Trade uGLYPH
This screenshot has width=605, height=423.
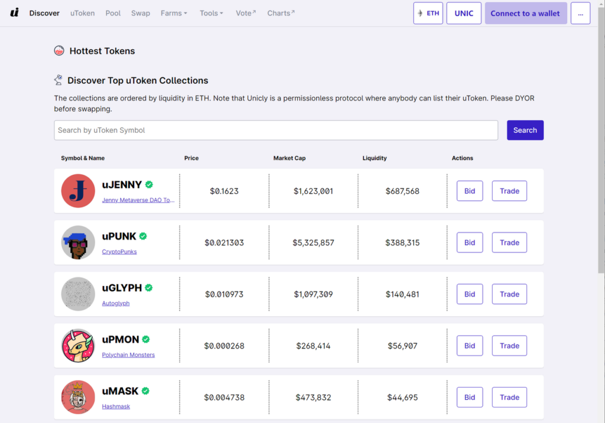[509, 294]
